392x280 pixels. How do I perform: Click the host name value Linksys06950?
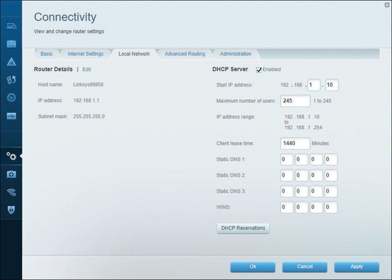(88, 84)
